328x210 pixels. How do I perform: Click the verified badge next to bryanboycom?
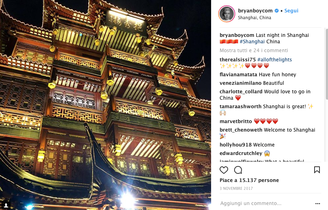click(x=277, y=11)
